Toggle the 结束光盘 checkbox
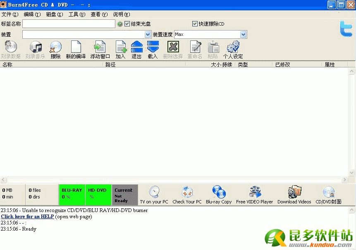The width and height of the screenshot is (356, 250). [127, 24]
